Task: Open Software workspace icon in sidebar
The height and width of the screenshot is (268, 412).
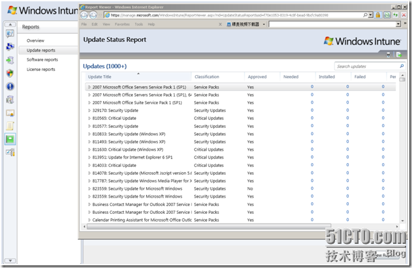Action: pyautogui.click(x=10, y=100)
